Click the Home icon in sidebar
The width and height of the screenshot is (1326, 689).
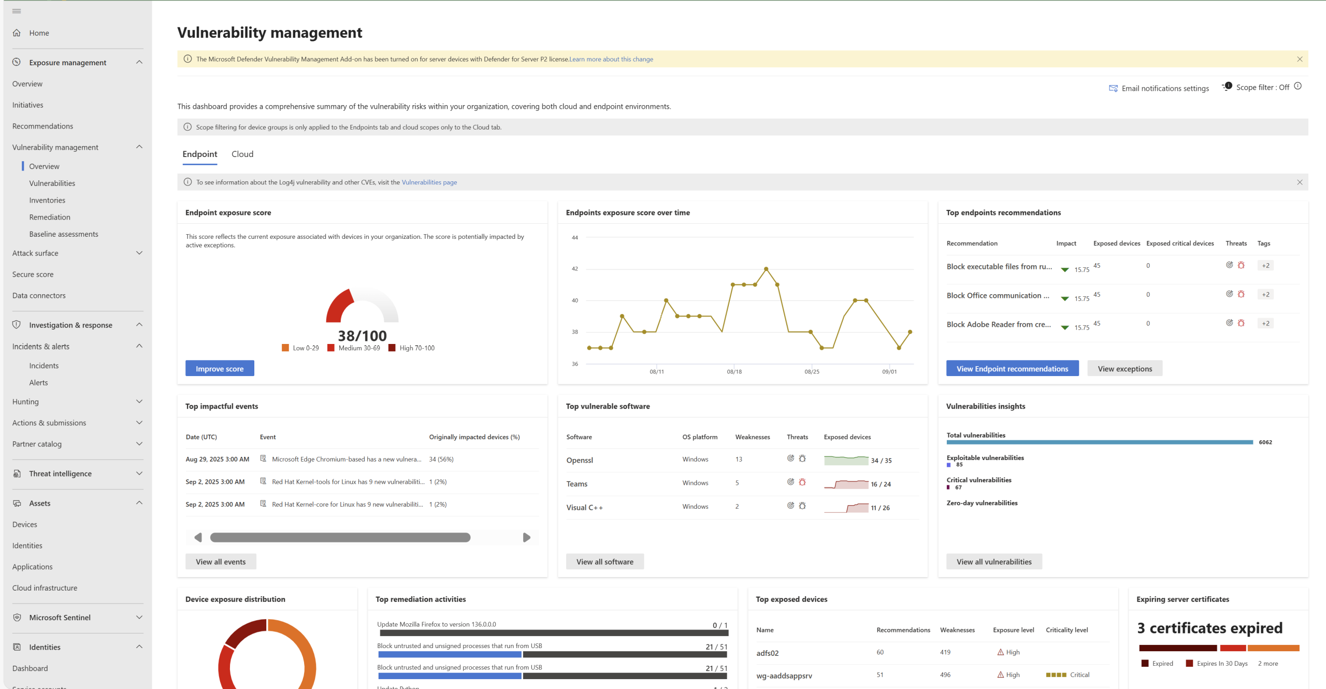17,33
